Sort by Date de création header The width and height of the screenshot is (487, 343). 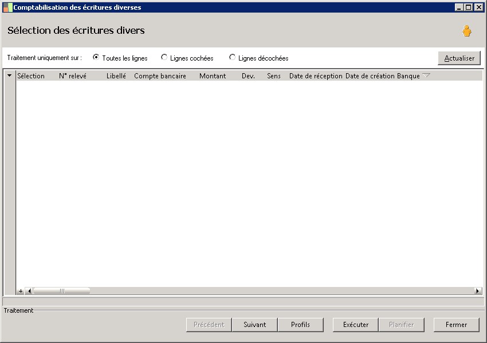[x=370, y=76]
